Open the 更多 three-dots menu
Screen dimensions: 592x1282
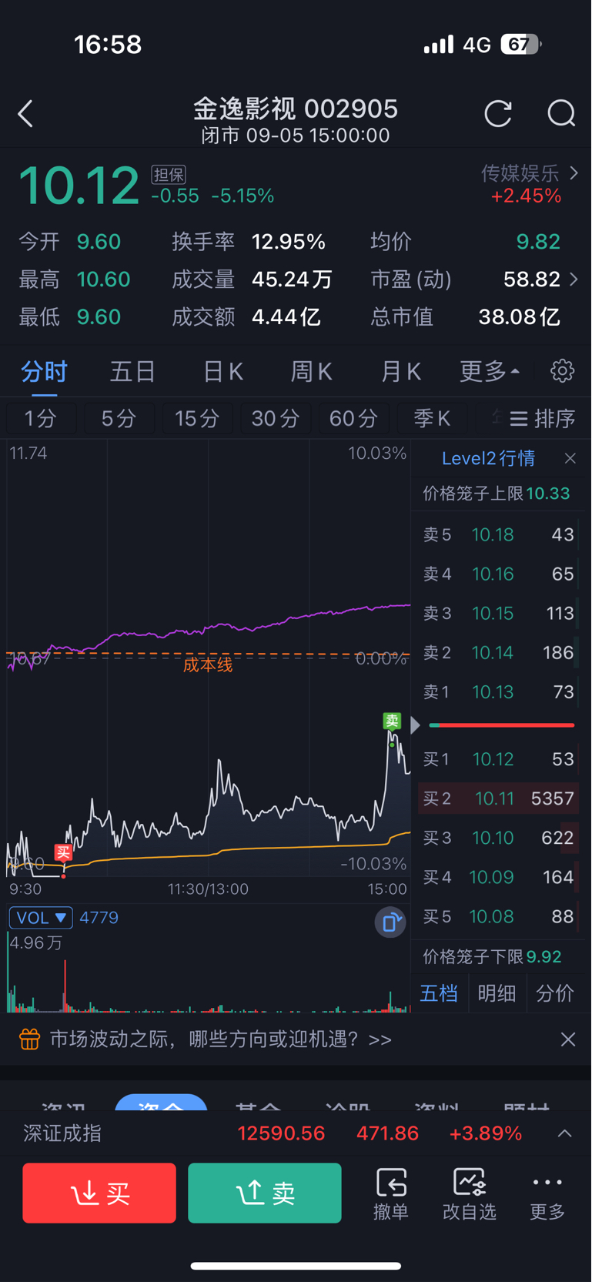tap(547, 1193)
